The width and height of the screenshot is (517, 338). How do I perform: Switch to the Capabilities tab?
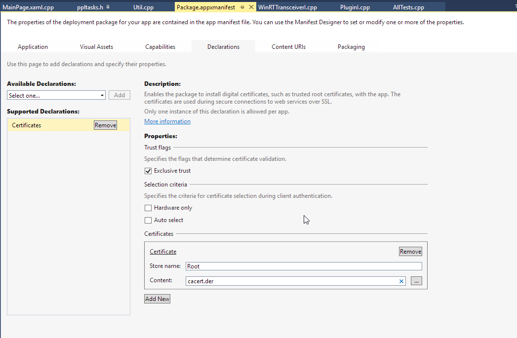coord(160,47)
